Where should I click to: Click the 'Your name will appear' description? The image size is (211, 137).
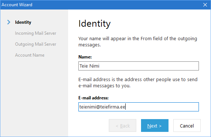click(x=138, y=42)
